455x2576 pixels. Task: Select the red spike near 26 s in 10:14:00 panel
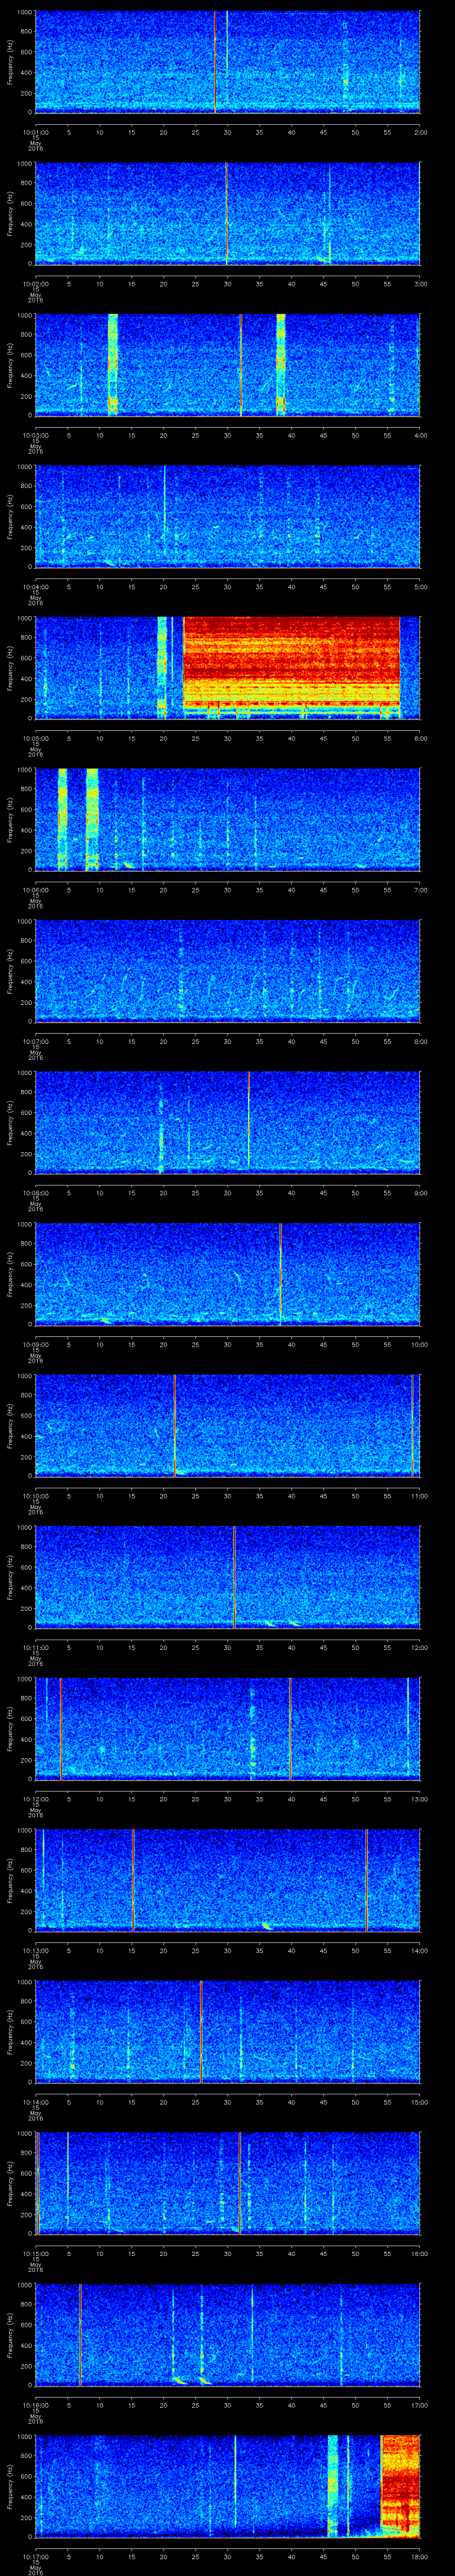201,2031
